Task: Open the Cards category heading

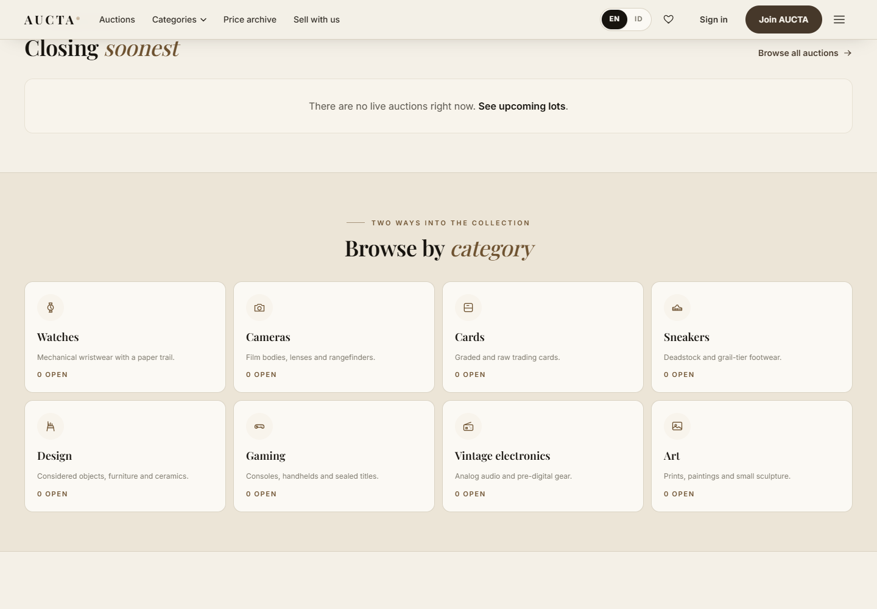Action: pyautogui.click(x=470, y=337)
